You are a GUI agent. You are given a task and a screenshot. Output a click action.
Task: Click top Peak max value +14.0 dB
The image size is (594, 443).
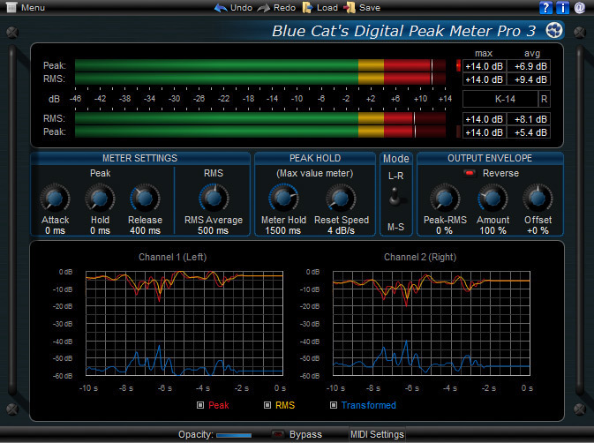click(485, 66)
